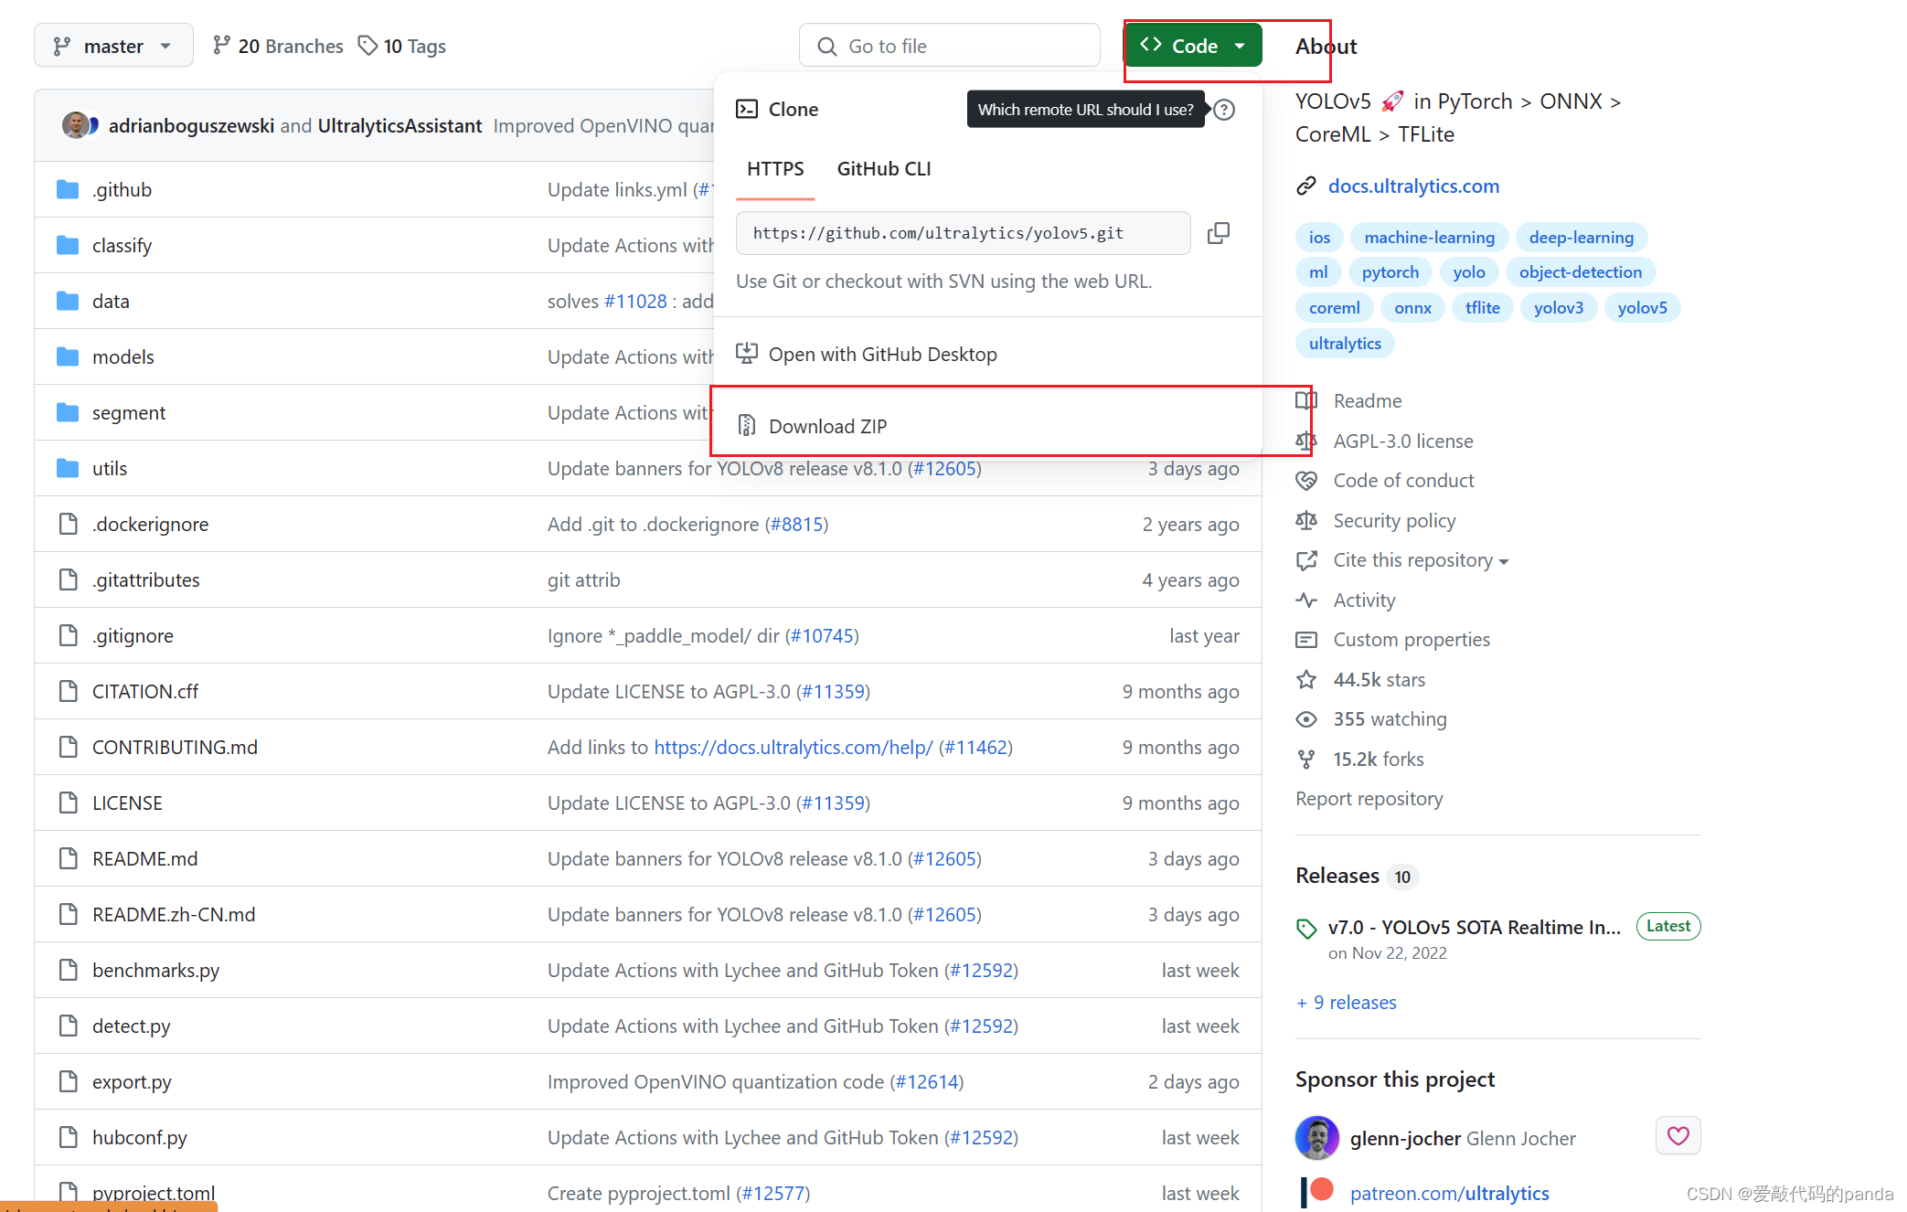Choose Download ZIP from the Code menu
This screenshot has width=1907, height=1212.
point(827,426)
